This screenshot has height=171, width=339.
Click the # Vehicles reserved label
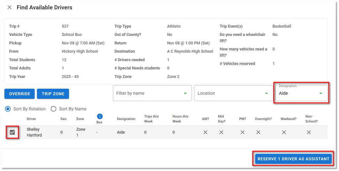click(x=238, y=64)
